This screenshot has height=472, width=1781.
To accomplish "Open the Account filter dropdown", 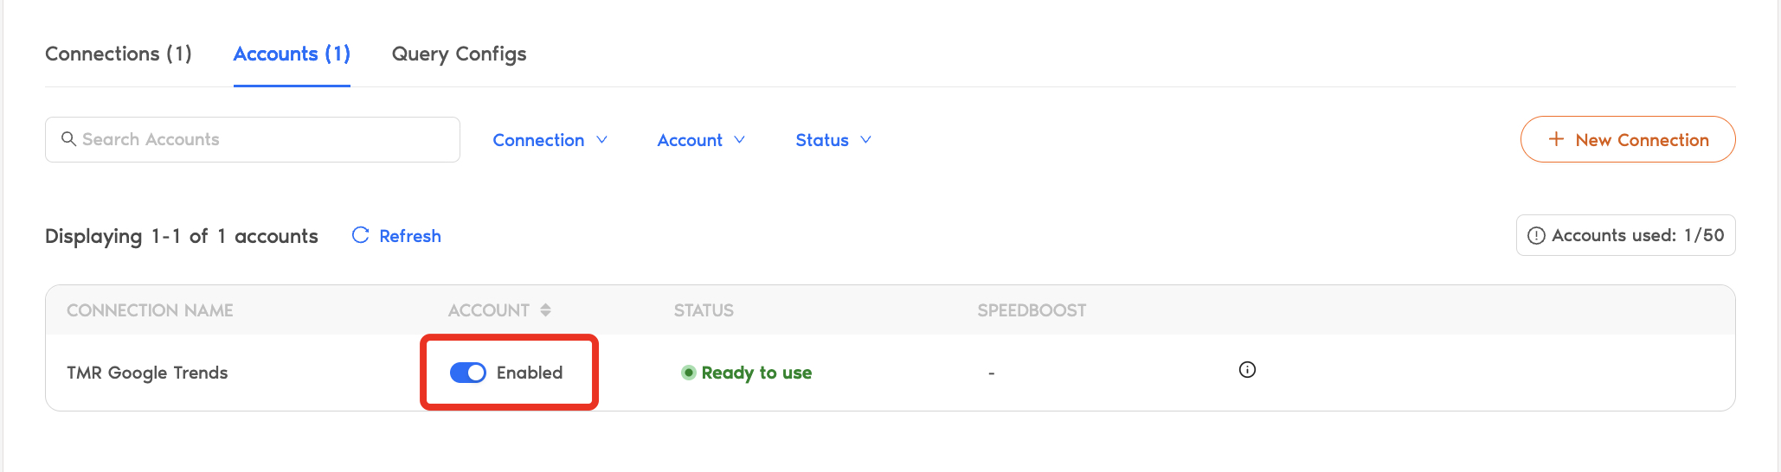I will 701,140.
